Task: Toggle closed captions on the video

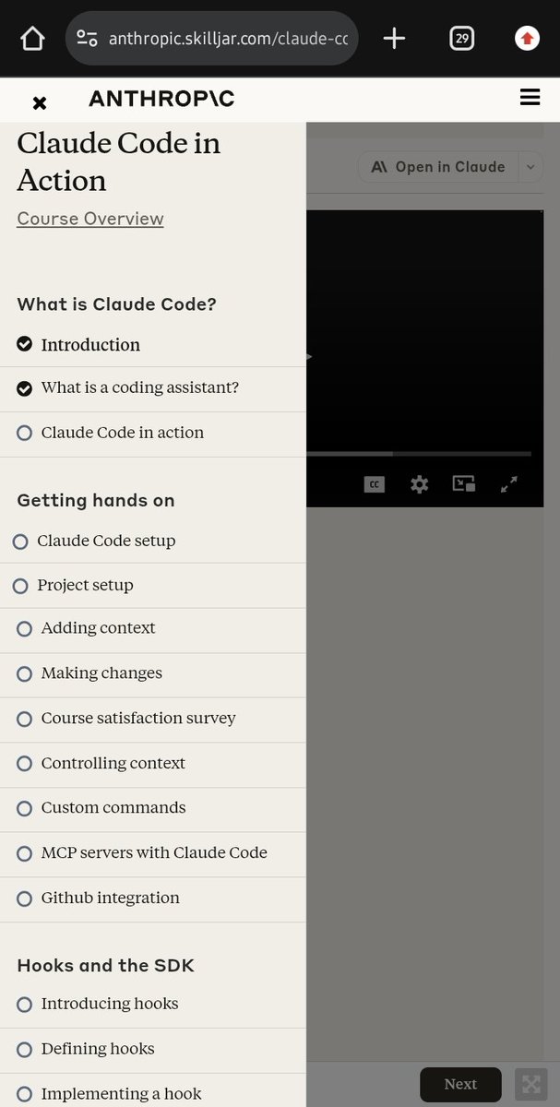Action: 374,484
